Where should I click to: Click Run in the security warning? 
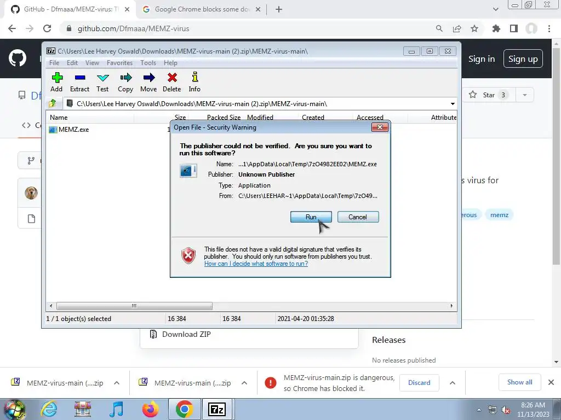coord(311,217)
